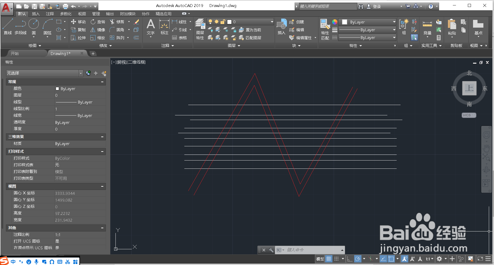The width and height of the screenshot is (494, 265).
Task: Toggle object snap in status bar
Action: pos(391,259)
